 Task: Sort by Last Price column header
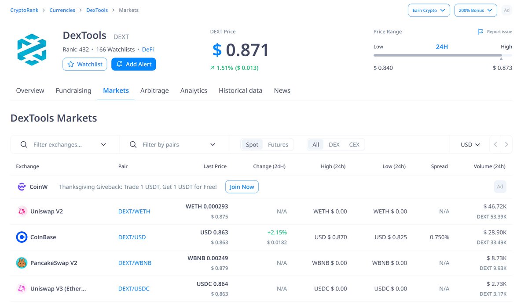click(x=215, y=166)
